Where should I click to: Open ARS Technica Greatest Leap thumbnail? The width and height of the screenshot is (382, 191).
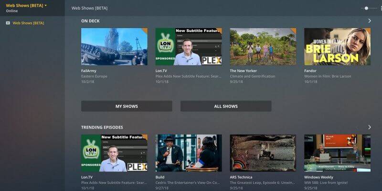tap(263, 153)
